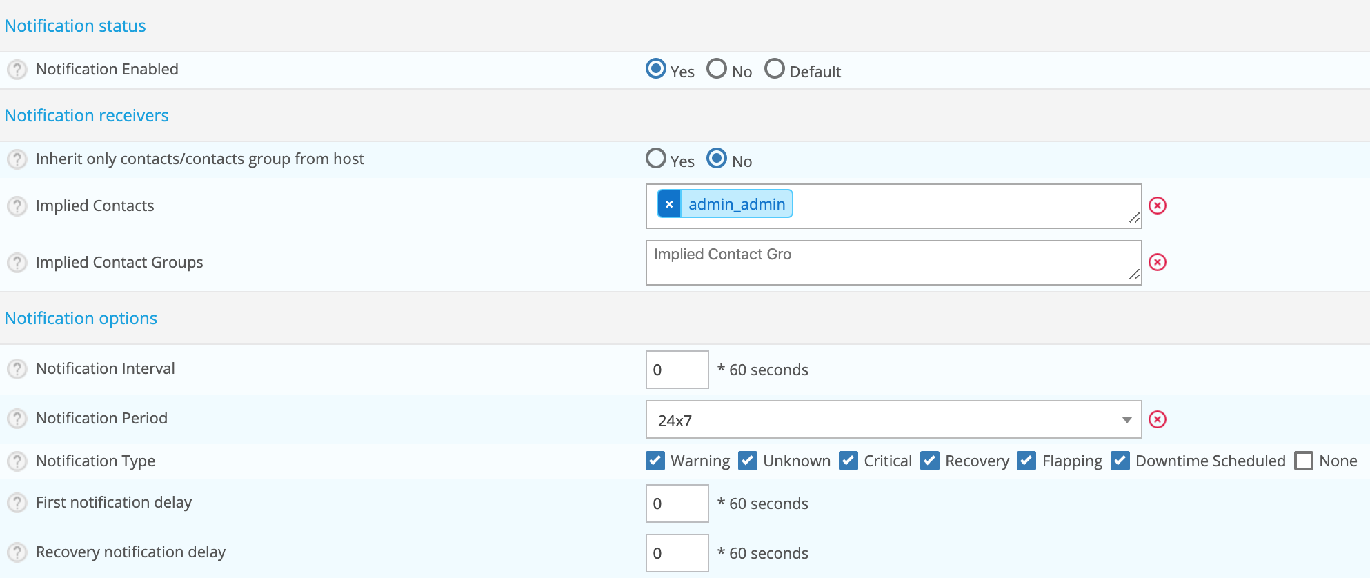Choose Yes for inherit only contacts from host
The width and height of the screenshot is (1370, 578).
coord(656,158)
